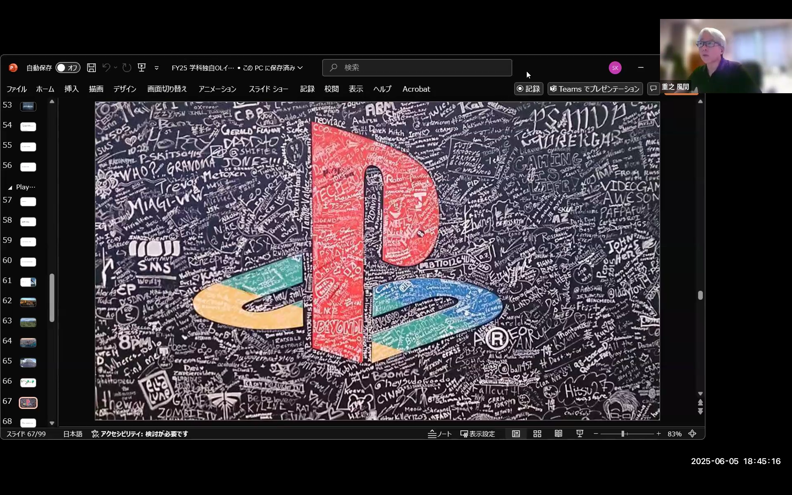Switch to the Acrobat tab
792x495 pixels.
point(416,89)
